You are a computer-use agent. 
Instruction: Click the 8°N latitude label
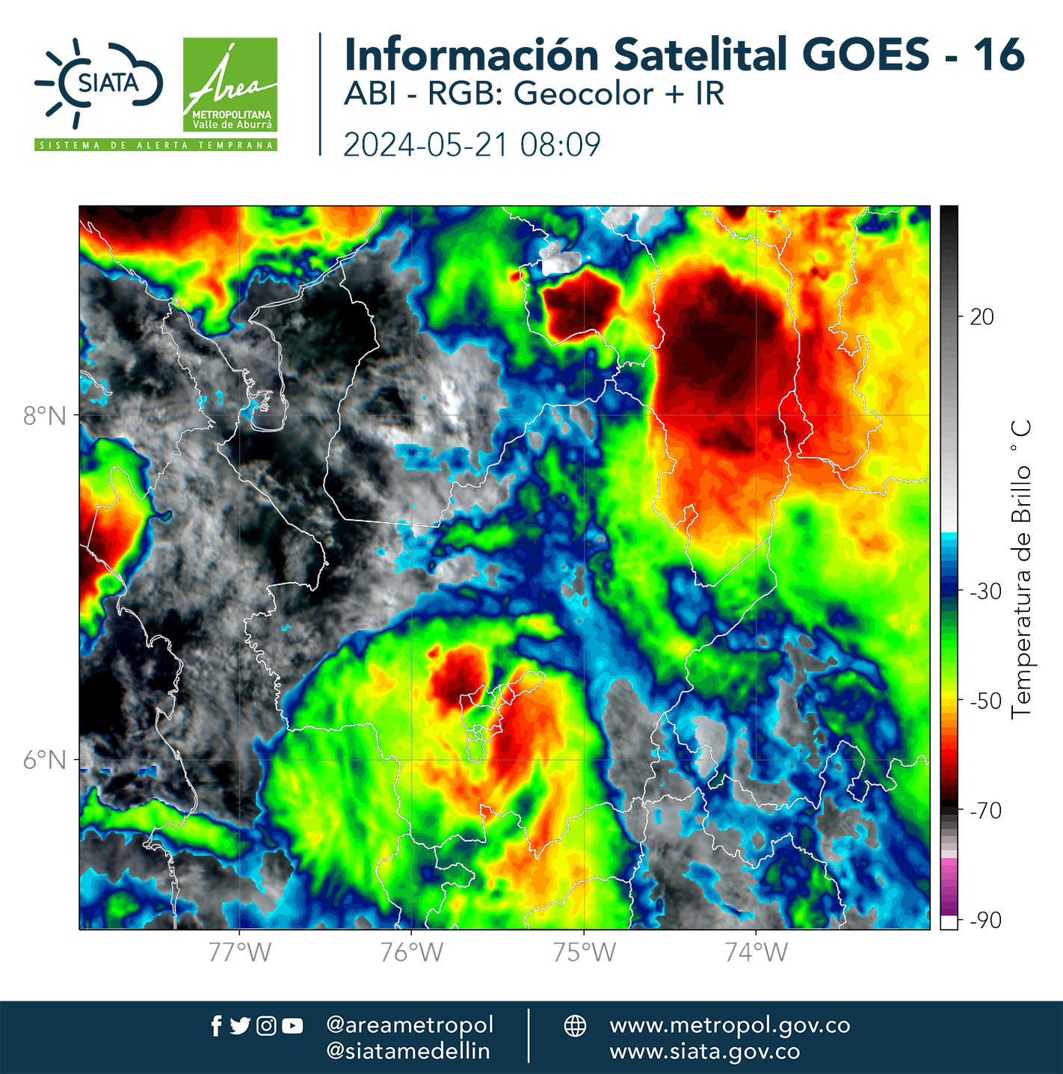click(x=45, y=415)
